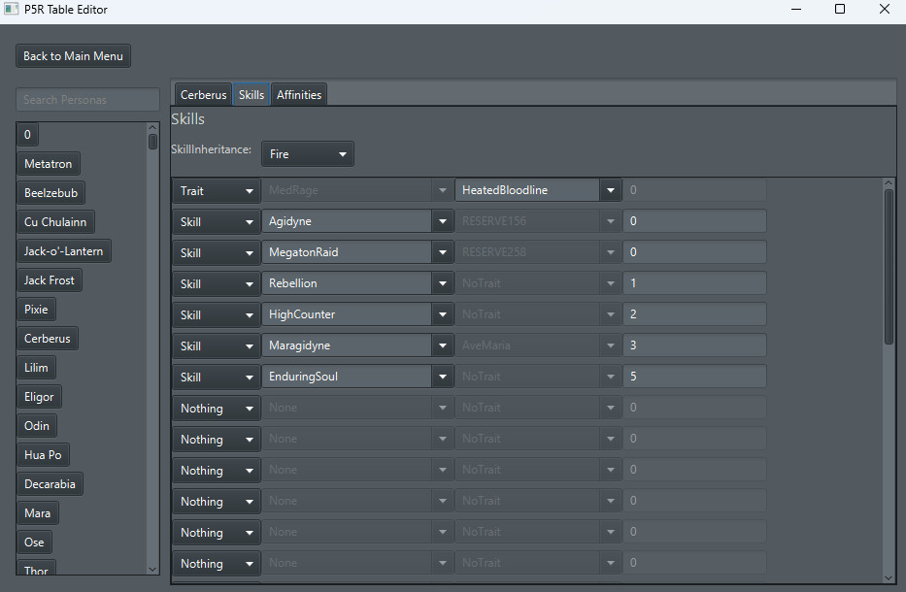This screenshot has width=906, height=592.
Task: Expand the SkillInheritance Fire dropdown
Action: tap(307, 154)
